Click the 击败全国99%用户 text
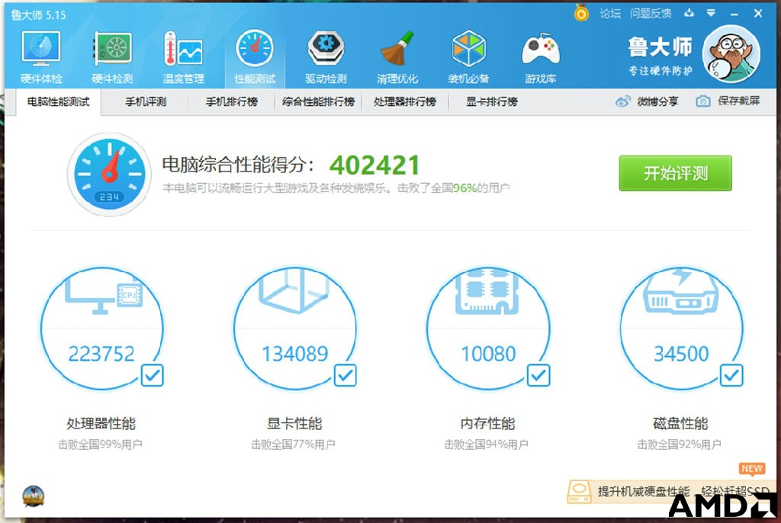Image resolution: width=781 pixels, height=523 pixels. (x=100, y=444)
